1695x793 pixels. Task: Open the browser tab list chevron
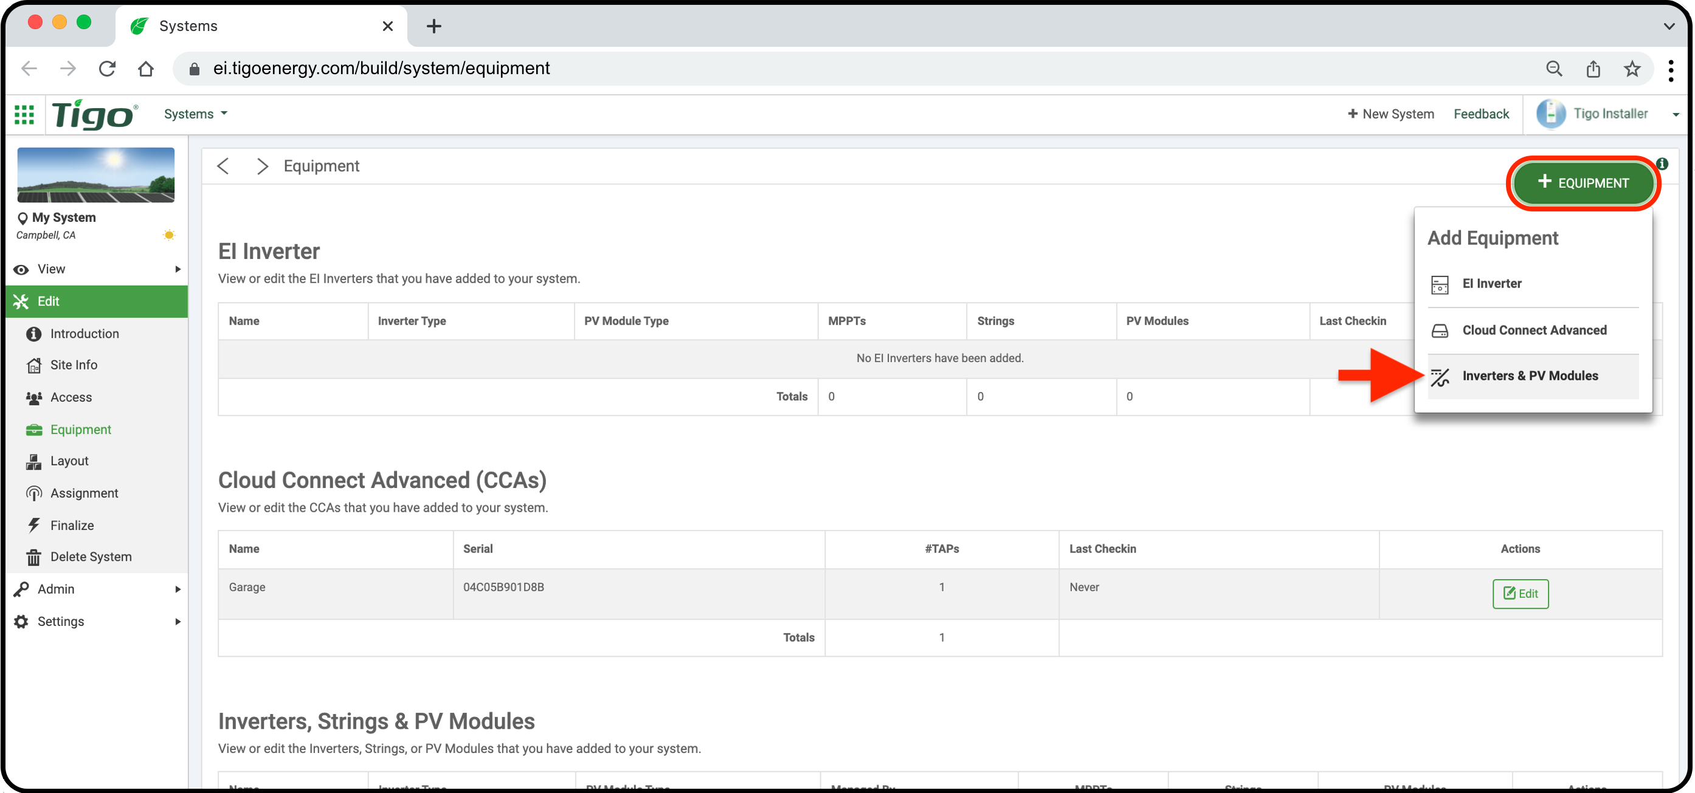click(1669, 26)
